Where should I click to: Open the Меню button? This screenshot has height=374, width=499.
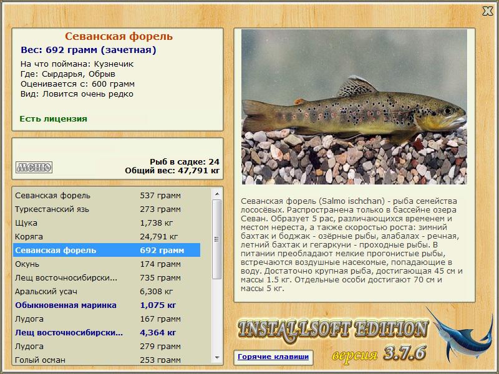click(x=34, y=167)
